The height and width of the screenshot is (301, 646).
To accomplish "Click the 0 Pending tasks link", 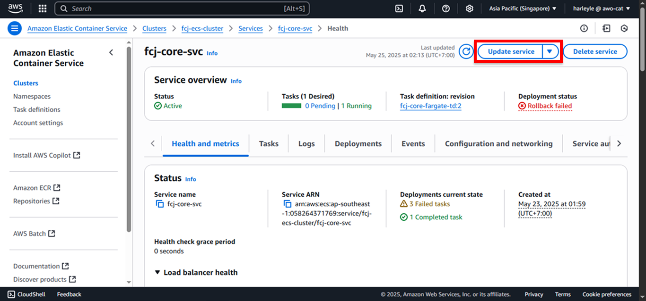I will tap(320, 106).
